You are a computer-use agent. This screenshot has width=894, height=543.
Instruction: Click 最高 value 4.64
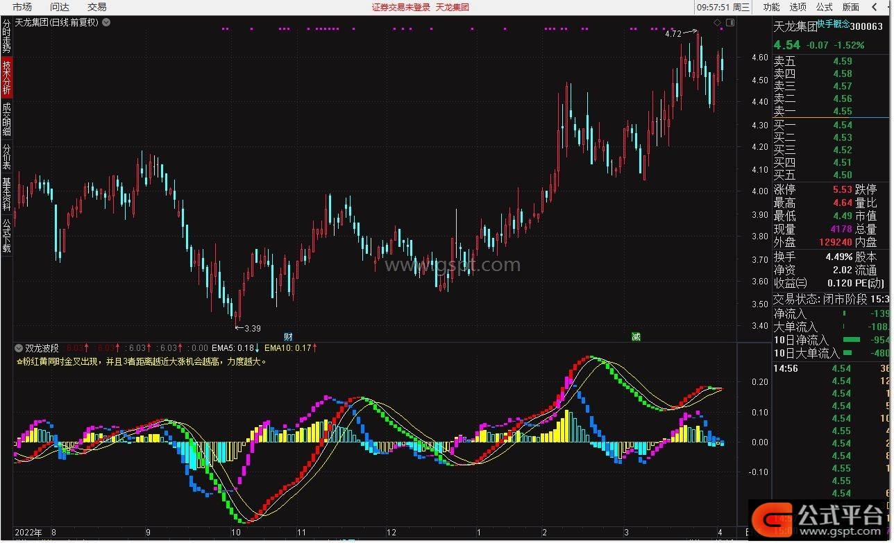tap(843, 202)
